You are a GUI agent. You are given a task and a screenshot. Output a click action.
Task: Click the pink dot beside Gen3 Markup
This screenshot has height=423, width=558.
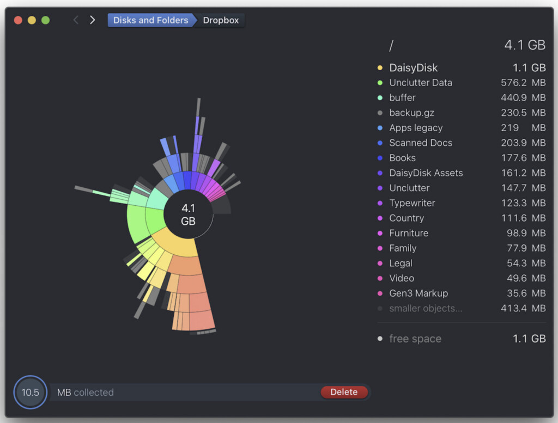click(380, 293)
